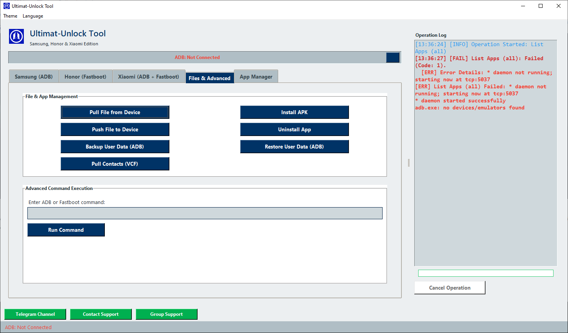Screen dimensions: 568x333
Task: Open the Xiaomi (ADB + Fastboot) tab
Action: [x=149, y=76]
